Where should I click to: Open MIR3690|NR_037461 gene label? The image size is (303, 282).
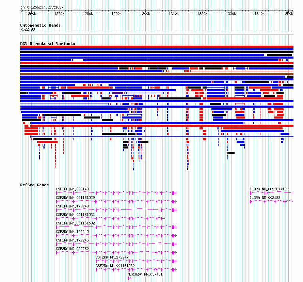pyautogui.click(x=145, y=274)
